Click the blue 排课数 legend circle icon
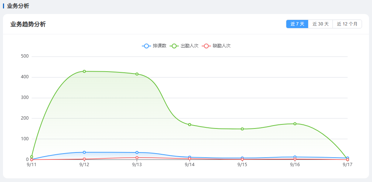 tap(146, 46)
